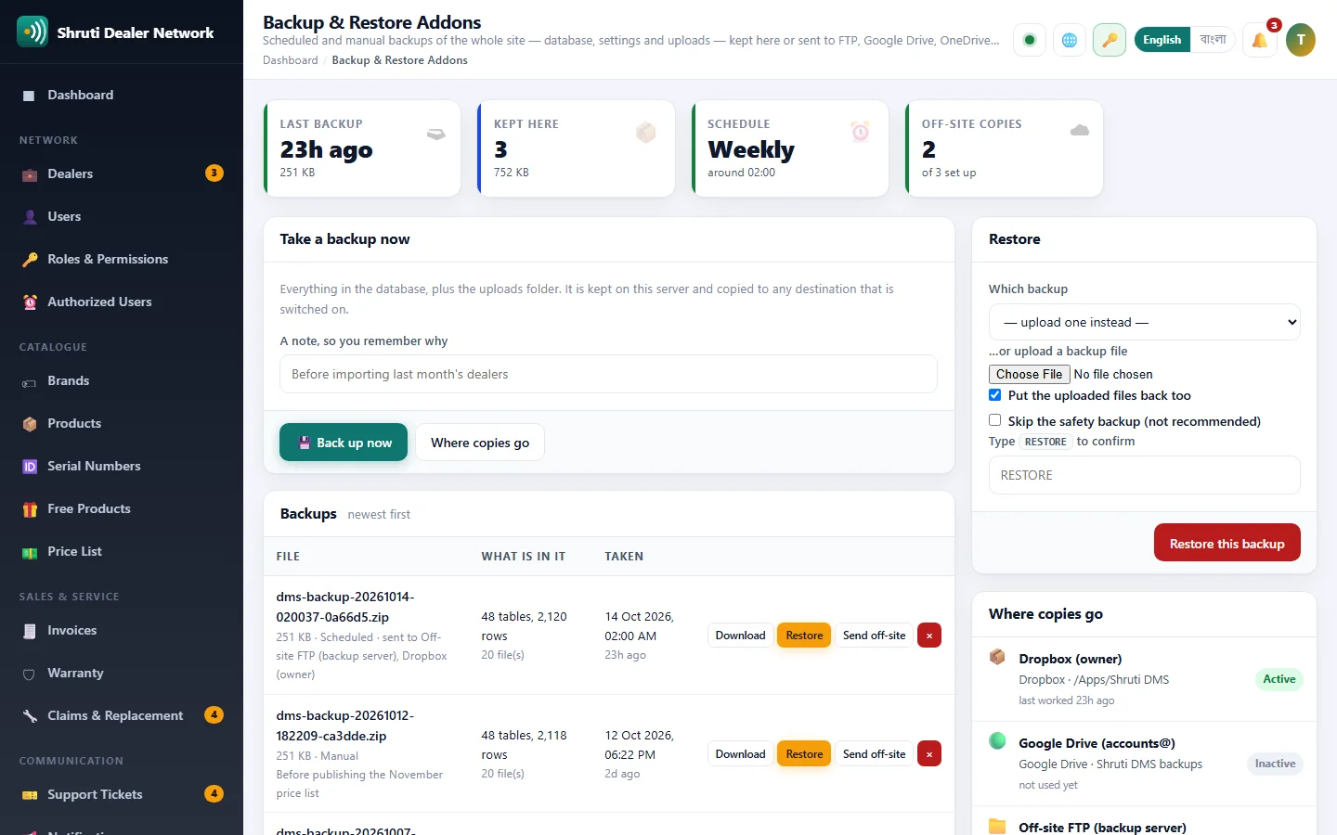Click the RESTORE confirmation text field
Viewport: 1337px width, 835px height.
(x=1145, y=475)
